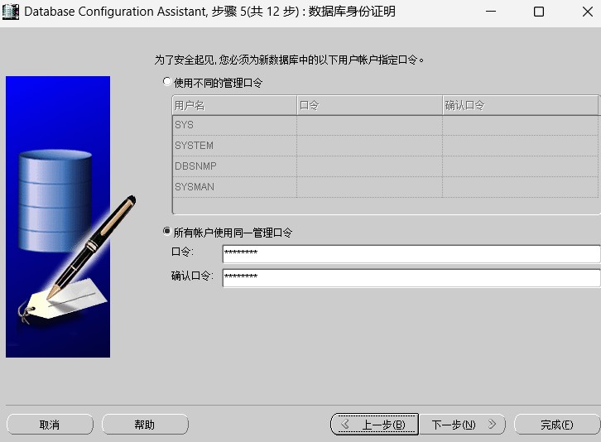Click the confirm password cell for SYSTEM
The width and height of the screenshot is (601, 442).
(520, 146)
